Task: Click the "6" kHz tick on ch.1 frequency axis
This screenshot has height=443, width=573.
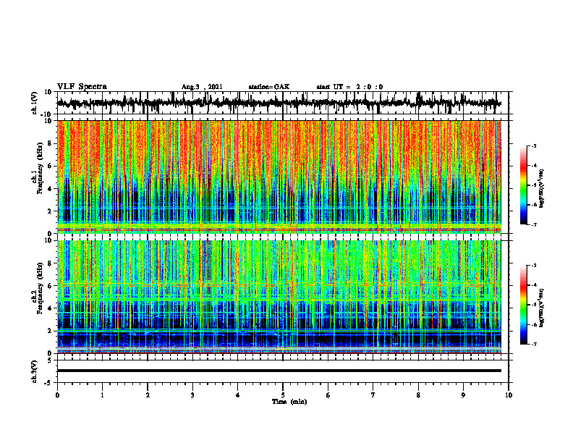Action: click(51, 166)
